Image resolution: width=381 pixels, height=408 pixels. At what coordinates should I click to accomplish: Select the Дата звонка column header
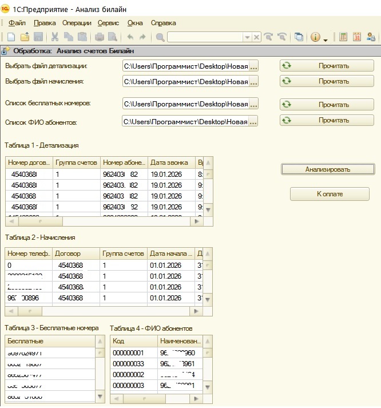(170, 162)
